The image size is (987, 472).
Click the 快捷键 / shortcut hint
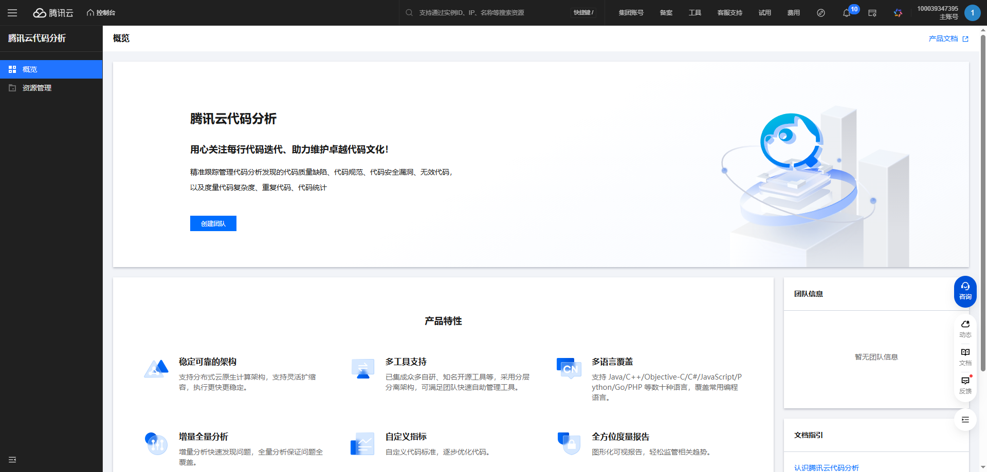click(x=583, y=13)
